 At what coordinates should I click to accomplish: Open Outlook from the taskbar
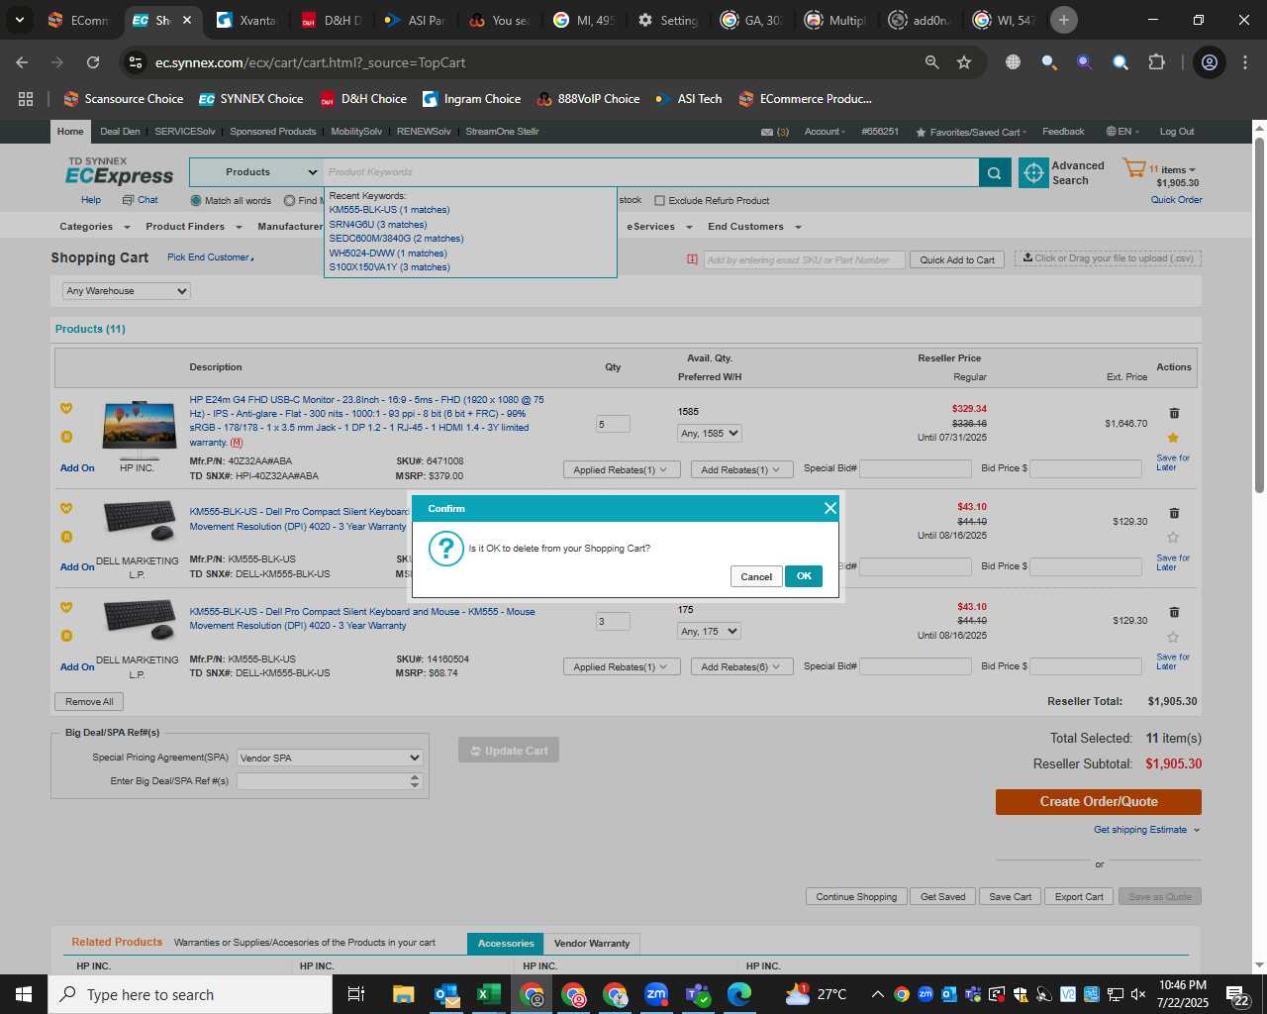446,994
